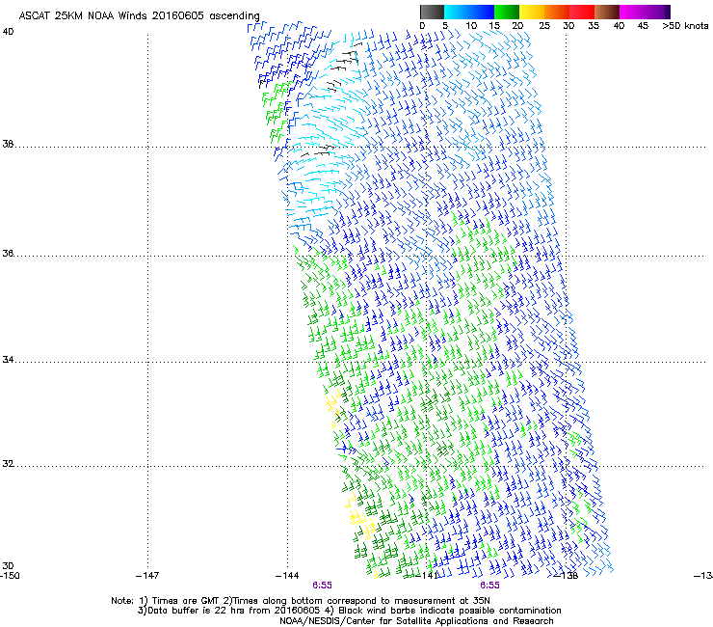Click the legend value '10' under color bar
713x627 pixels.
(x=471, y=25)
